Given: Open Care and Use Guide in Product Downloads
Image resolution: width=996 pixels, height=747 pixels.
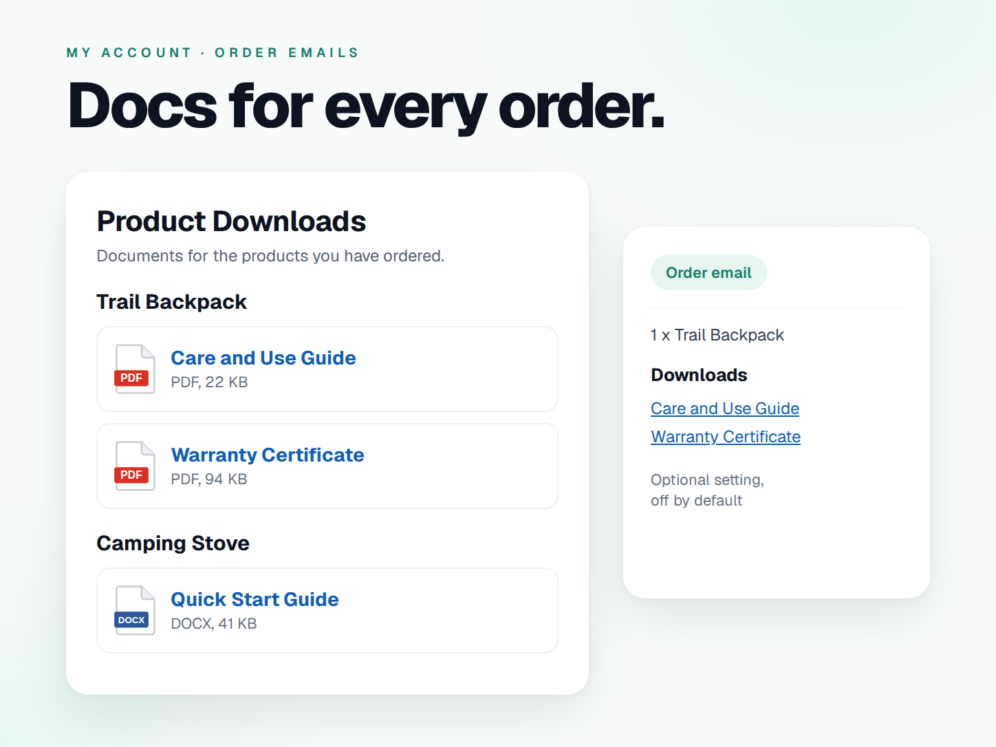Looking at the screenshot, I should 263,358.
